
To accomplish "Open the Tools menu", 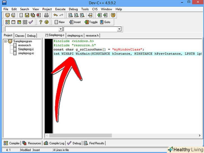I will 85,9.
